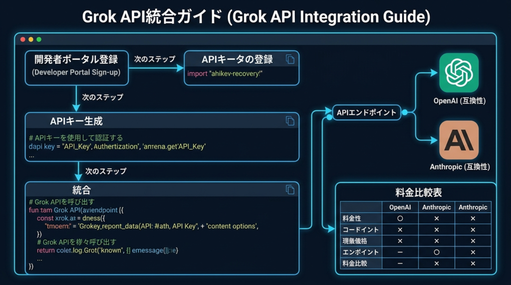Image resolution: width=511 pixels, height=285 pixels.
Task: Copy the APIキー生成 code block
Action: click(x=290, y=121)
